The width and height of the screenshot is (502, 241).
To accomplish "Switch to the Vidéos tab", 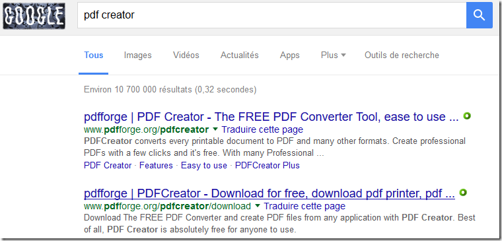I will [186, 55].
